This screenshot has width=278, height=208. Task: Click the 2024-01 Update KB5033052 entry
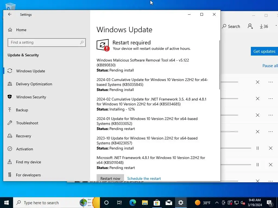tap(147, 123)
